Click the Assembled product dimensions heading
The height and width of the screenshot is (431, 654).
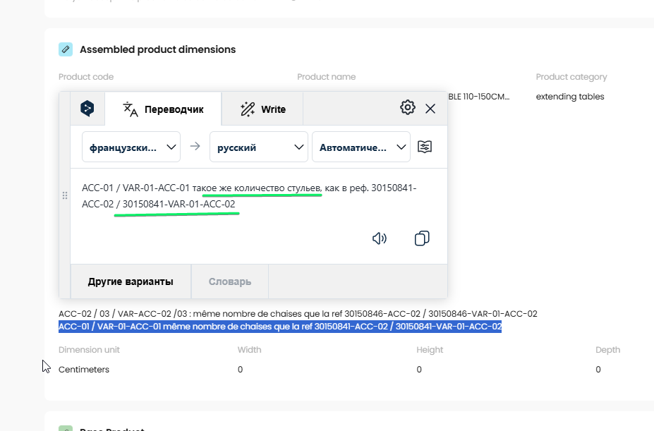tap(157, 49)
